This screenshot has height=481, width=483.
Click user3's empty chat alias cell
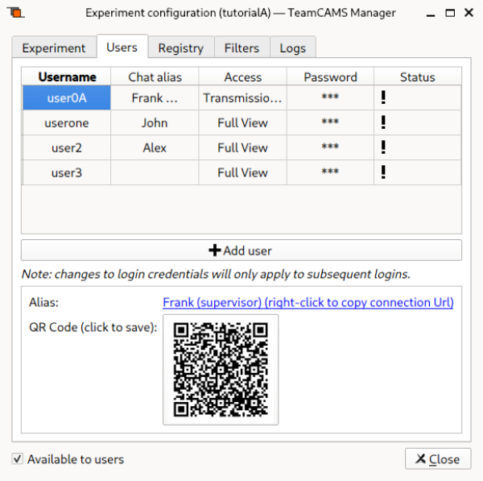155,172
